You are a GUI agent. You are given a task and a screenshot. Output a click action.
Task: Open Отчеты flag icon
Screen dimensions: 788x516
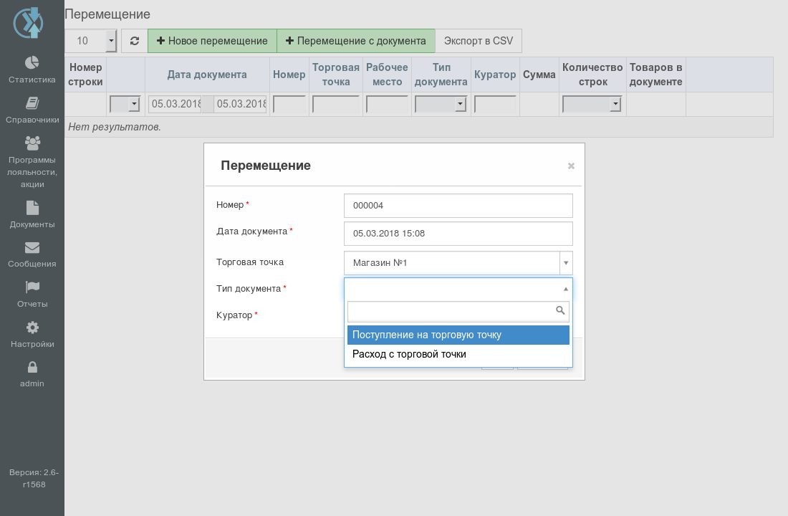pos(32,287)
